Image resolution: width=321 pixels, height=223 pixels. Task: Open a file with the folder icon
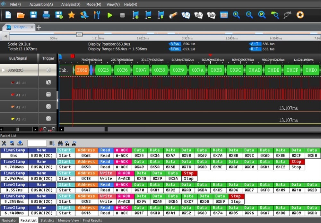click(21, 15)
